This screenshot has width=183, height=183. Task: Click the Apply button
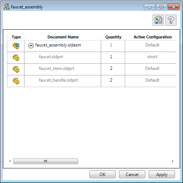point(162,174)
